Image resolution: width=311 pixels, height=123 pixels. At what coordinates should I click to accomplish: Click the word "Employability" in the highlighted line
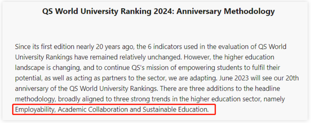coord(35,109)
